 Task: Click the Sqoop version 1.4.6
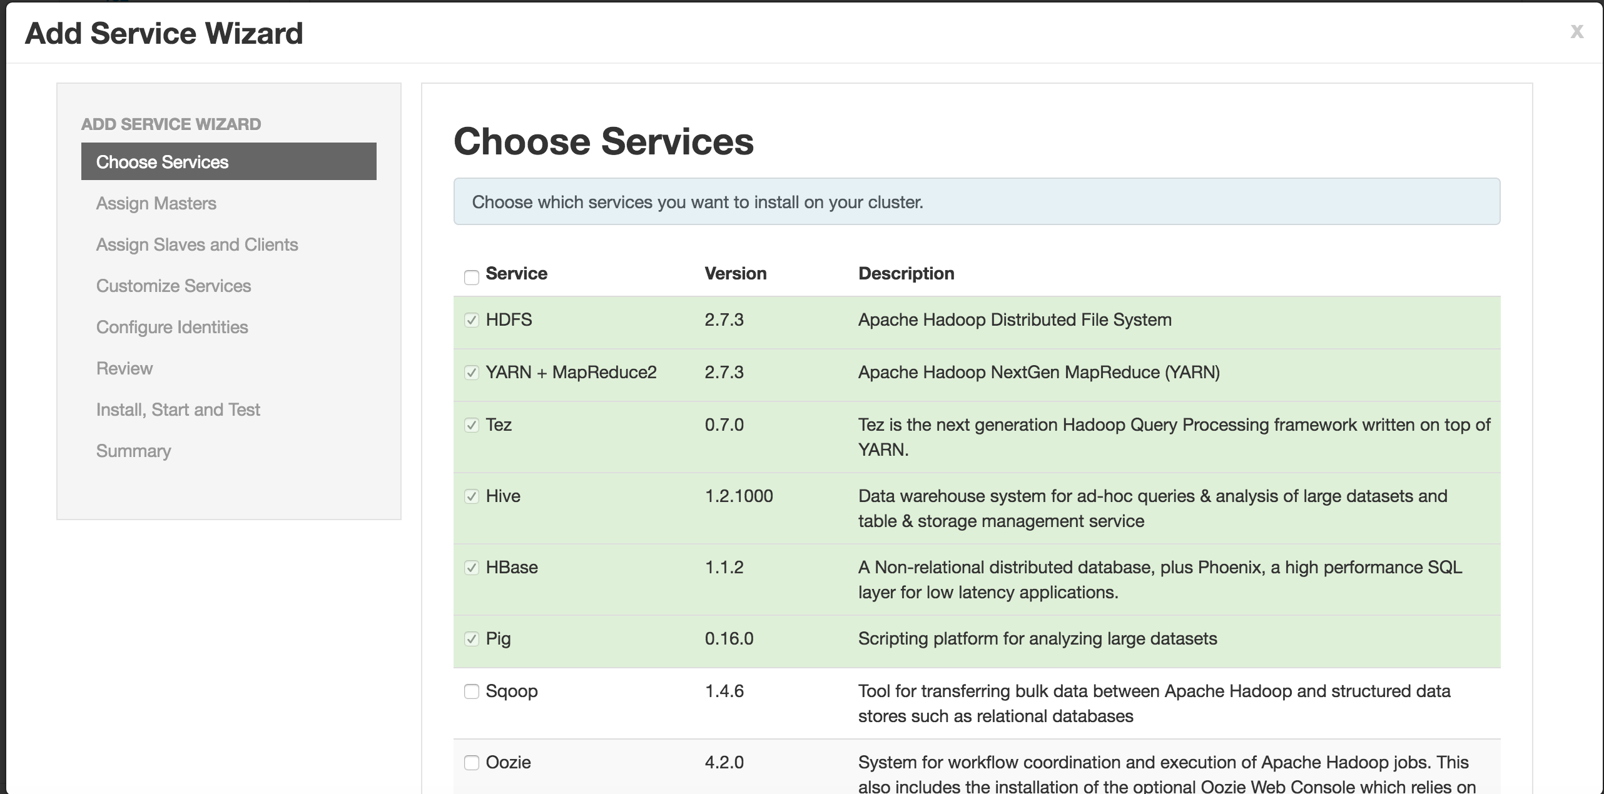click(724, 691)
